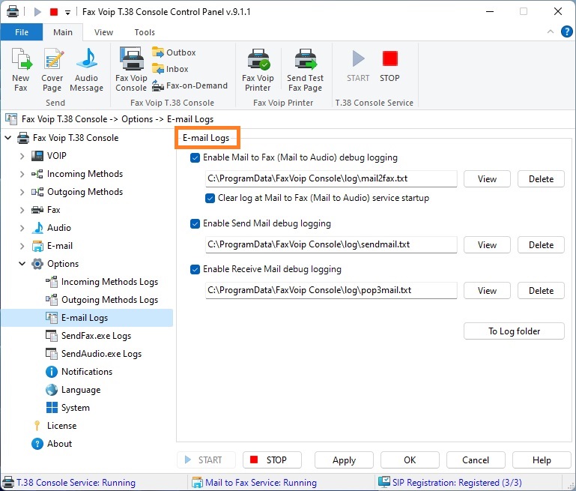Expand the E-mail tree node
This screenshot has height=491, width=576.
coord(22,246)
